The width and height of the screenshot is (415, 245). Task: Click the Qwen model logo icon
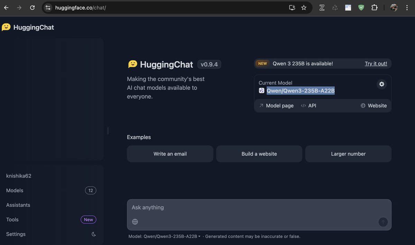(261, 91)
